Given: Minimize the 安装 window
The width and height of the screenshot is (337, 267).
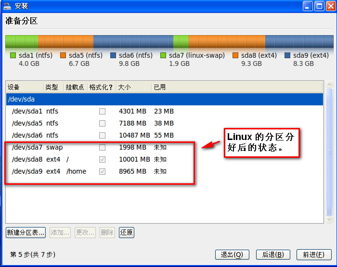Looking at the screenshot, I should (308, 6).
